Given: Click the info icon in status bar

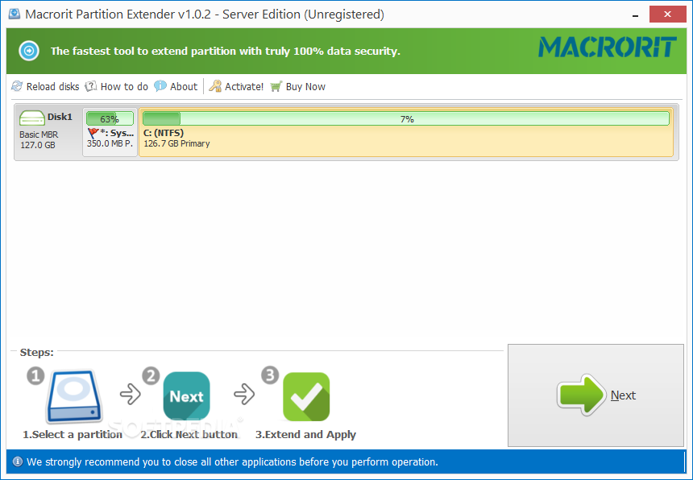Looking at the screenshot, I should [x=17, y=462].
